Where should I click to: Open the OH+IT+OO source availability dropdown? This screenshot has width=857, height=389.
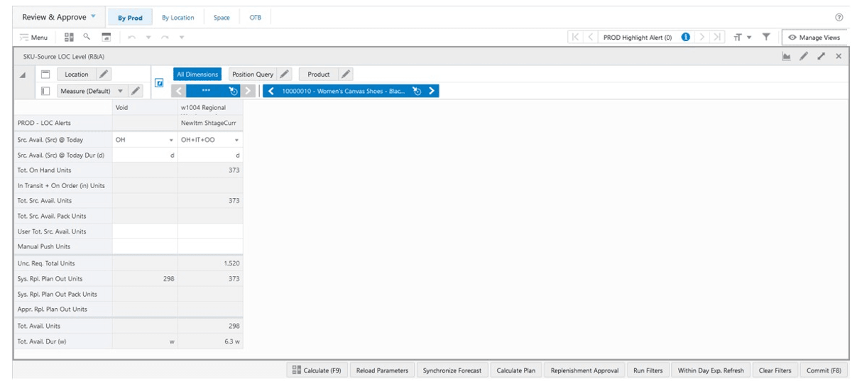coord(236,140)
